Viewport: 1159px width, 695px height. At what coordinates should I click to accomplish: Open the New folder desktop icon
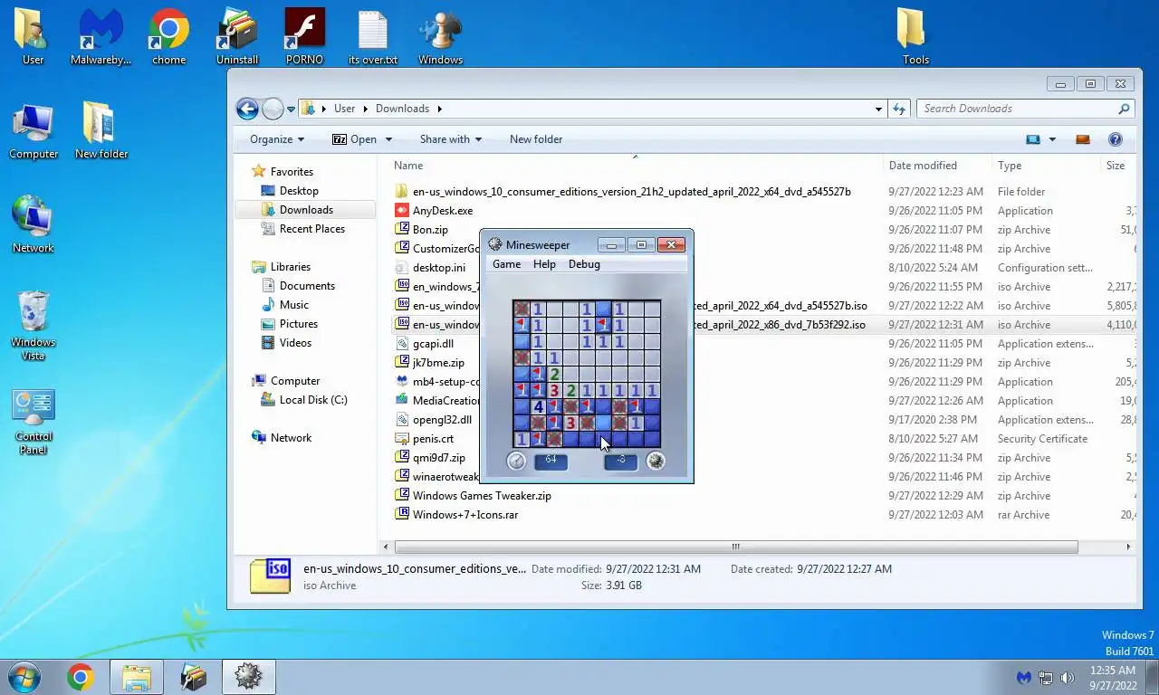point(101,132)
